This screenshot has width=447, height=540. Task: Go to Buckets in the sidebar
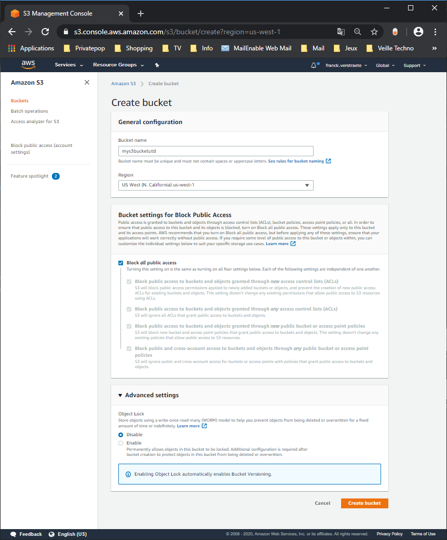point(20,101)
